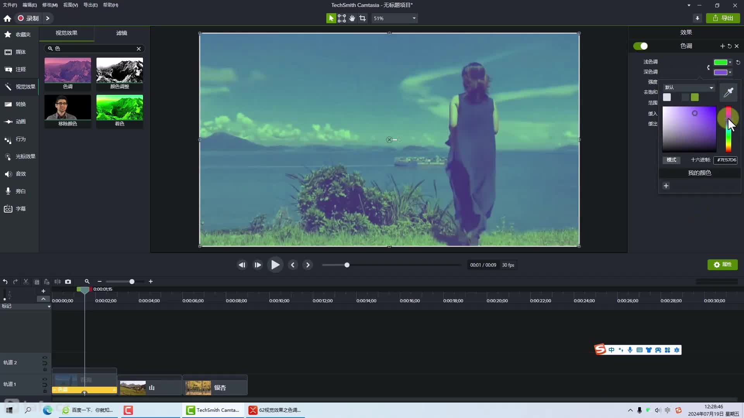Open the 编辑(E) menu
The height and width of the screenshot is (418, 744).
pyautogui.click(x=29, y=5)
